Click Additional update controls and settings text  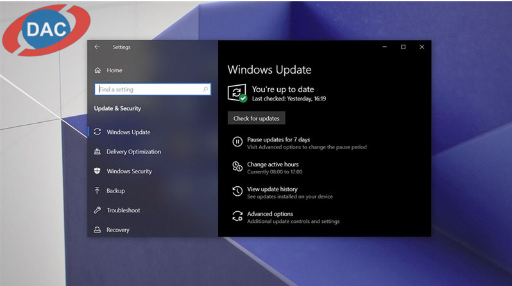point(293,221)
